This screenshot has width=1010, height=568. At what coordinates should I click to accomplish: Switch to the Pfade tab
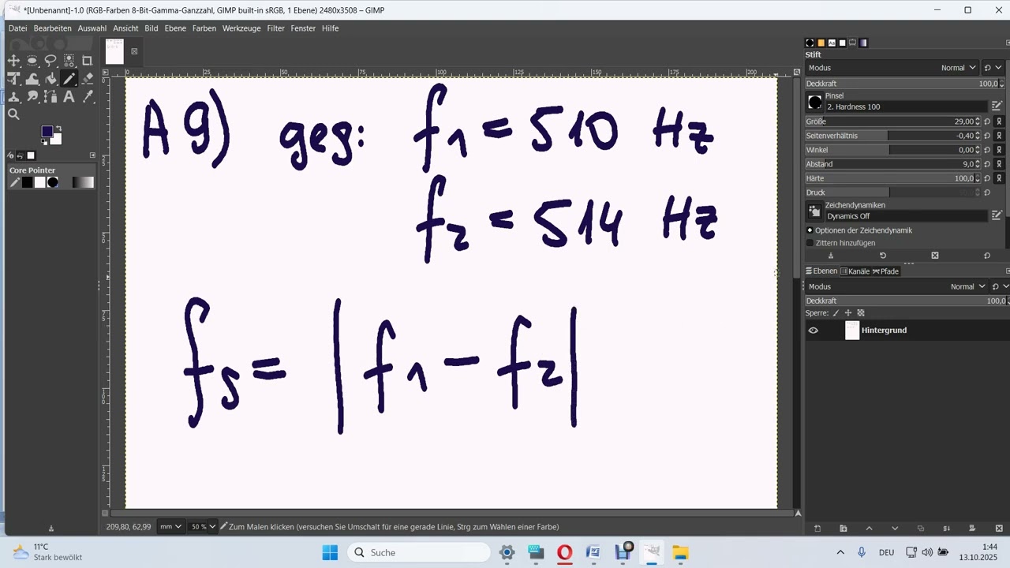click(x=885, y=271)
